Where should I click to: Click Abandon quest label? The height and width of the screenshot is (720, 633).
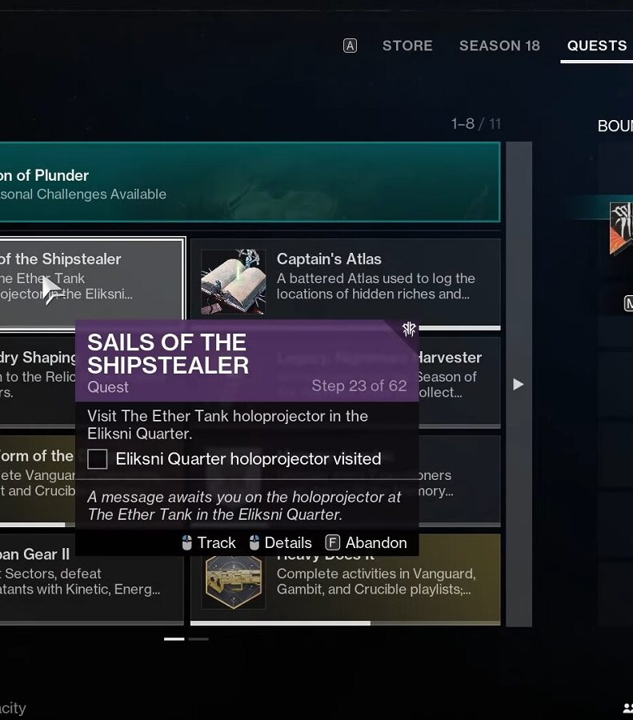tap(376, 542)
